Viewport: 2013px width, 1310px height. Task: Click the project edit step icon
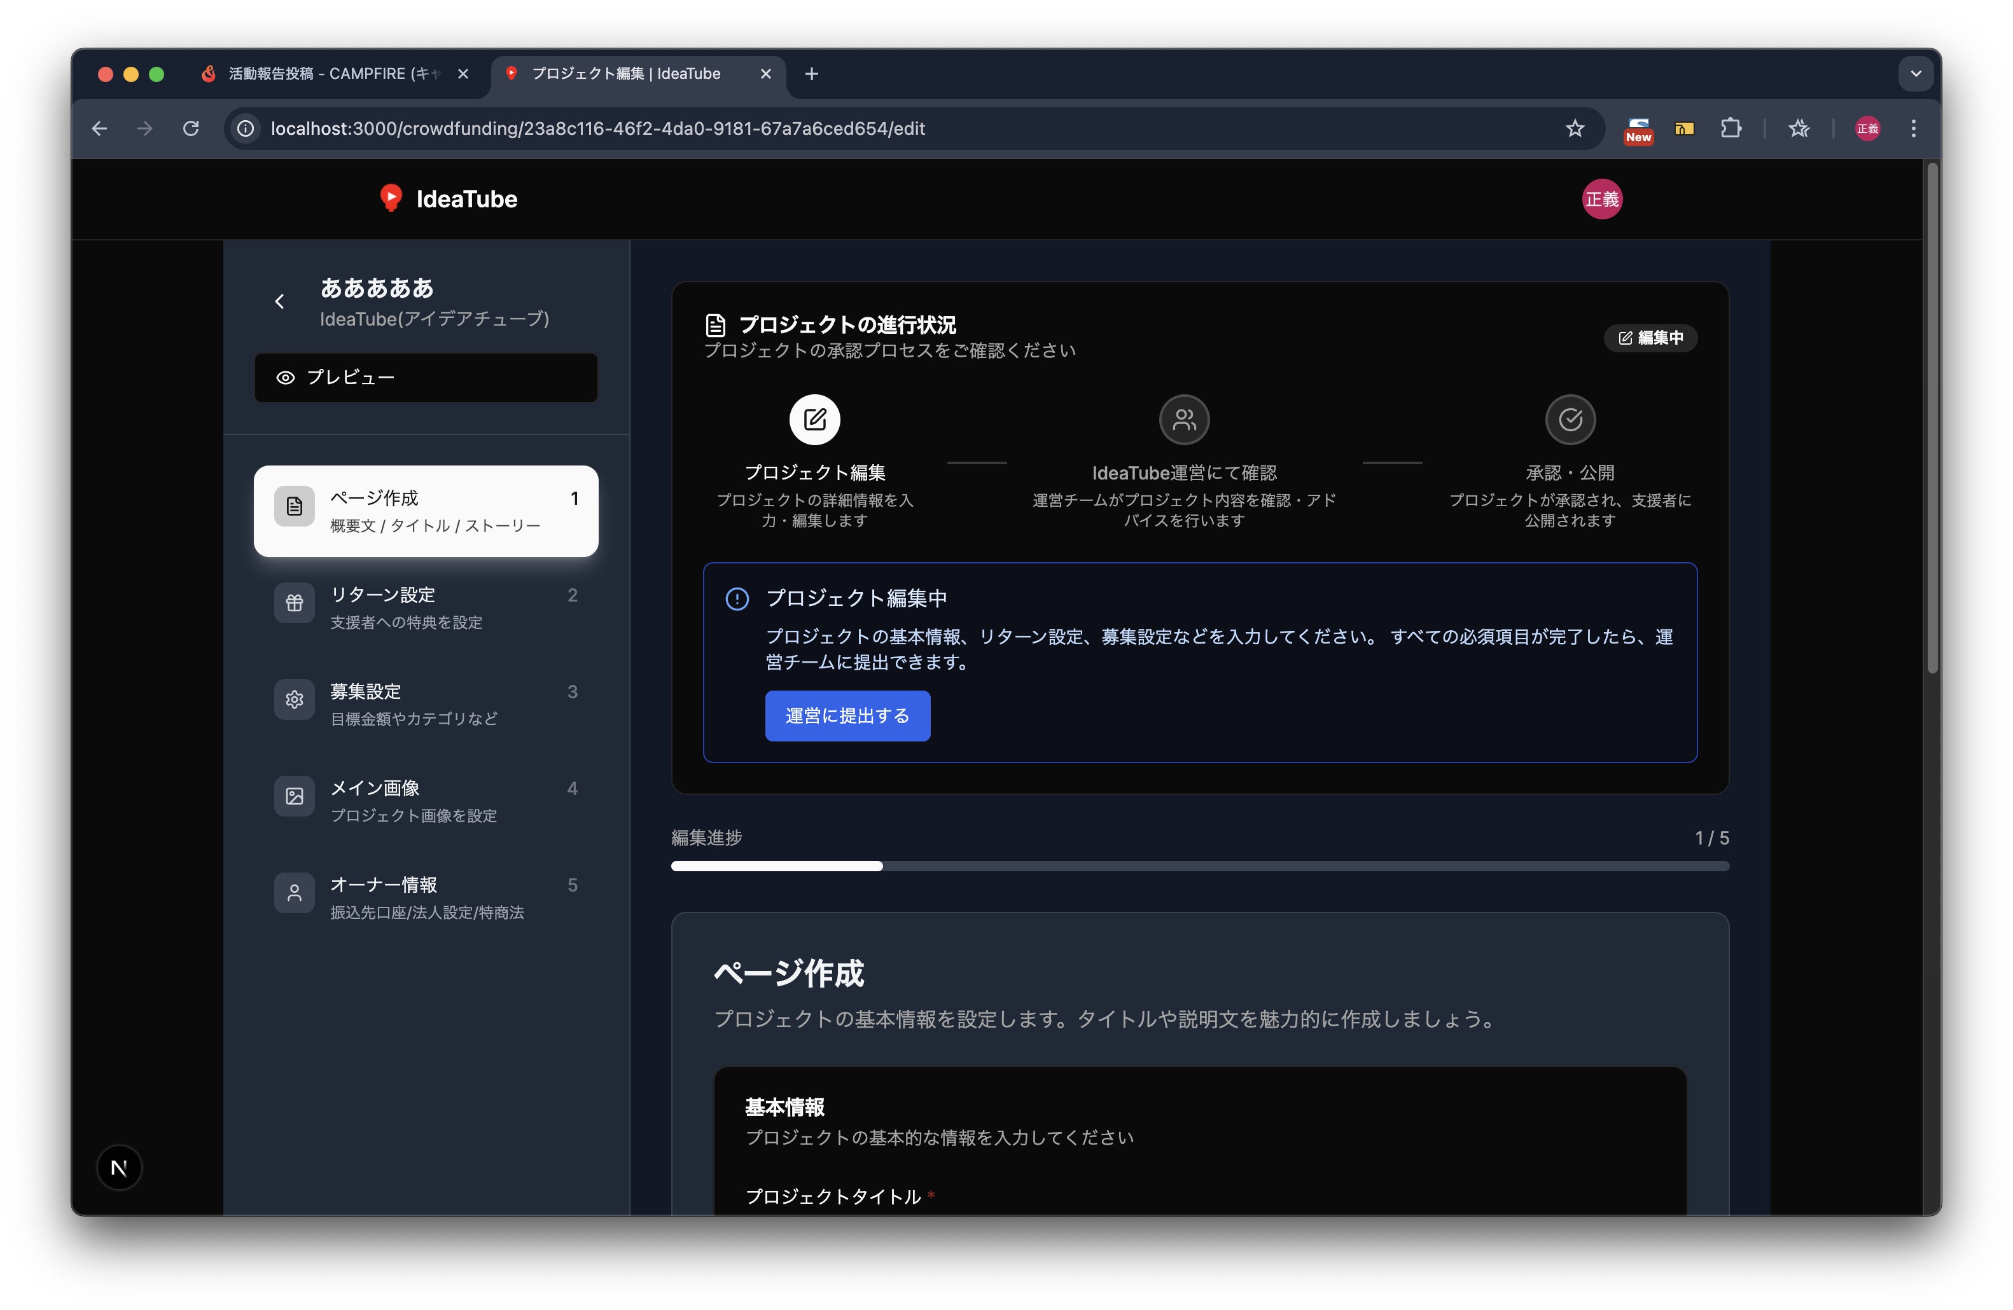click(814, 419)
